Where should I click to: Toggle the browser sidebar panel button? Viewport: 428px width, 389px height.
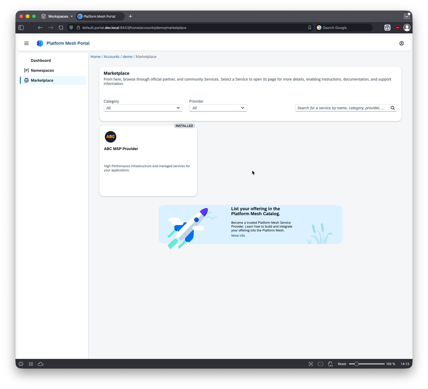click(21, 28)
